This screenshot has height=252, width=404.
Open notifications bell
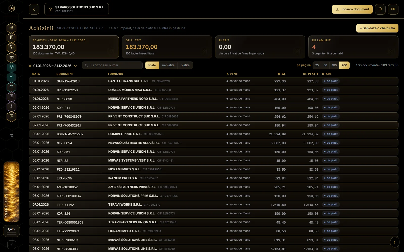(x=380, y=9)
